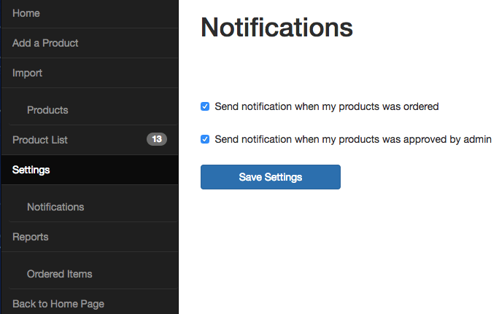This screenshot has width=499, height=314.
Task: Click the products was ordered label text
Action: pyautogui.click(x=327, y=106)
